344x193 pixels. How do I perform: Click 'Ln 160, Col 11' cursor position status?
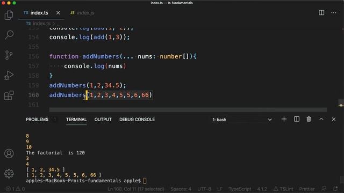136,189
